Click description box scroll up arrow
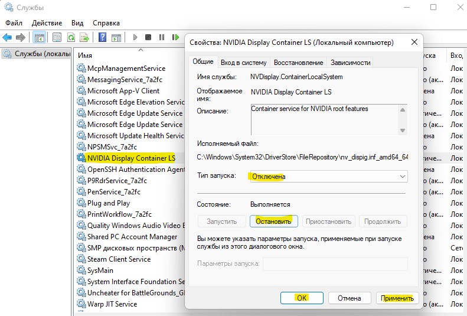This screenshot has width=467, height=316. 403,110
